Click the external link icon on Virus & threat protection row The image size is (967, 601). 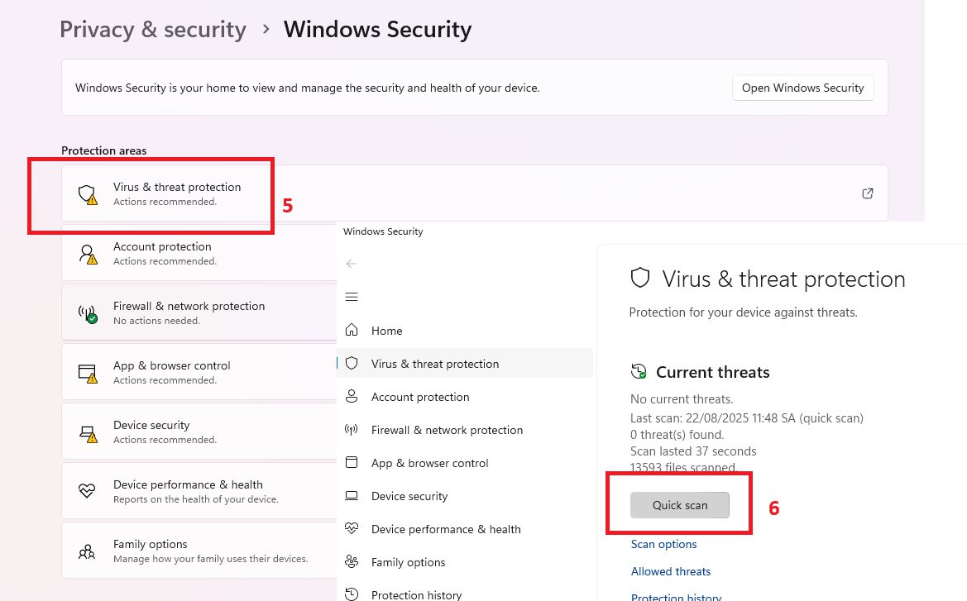pyautogui.click(x=867, y=193)
